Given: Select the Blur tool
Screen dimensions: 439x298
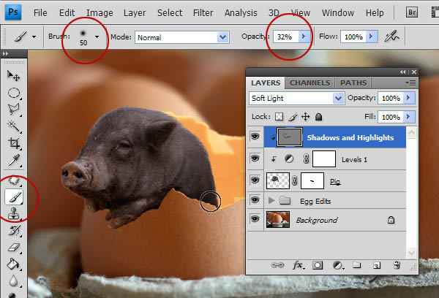Looking at the screenshot, I should click(x=13, y=281).
